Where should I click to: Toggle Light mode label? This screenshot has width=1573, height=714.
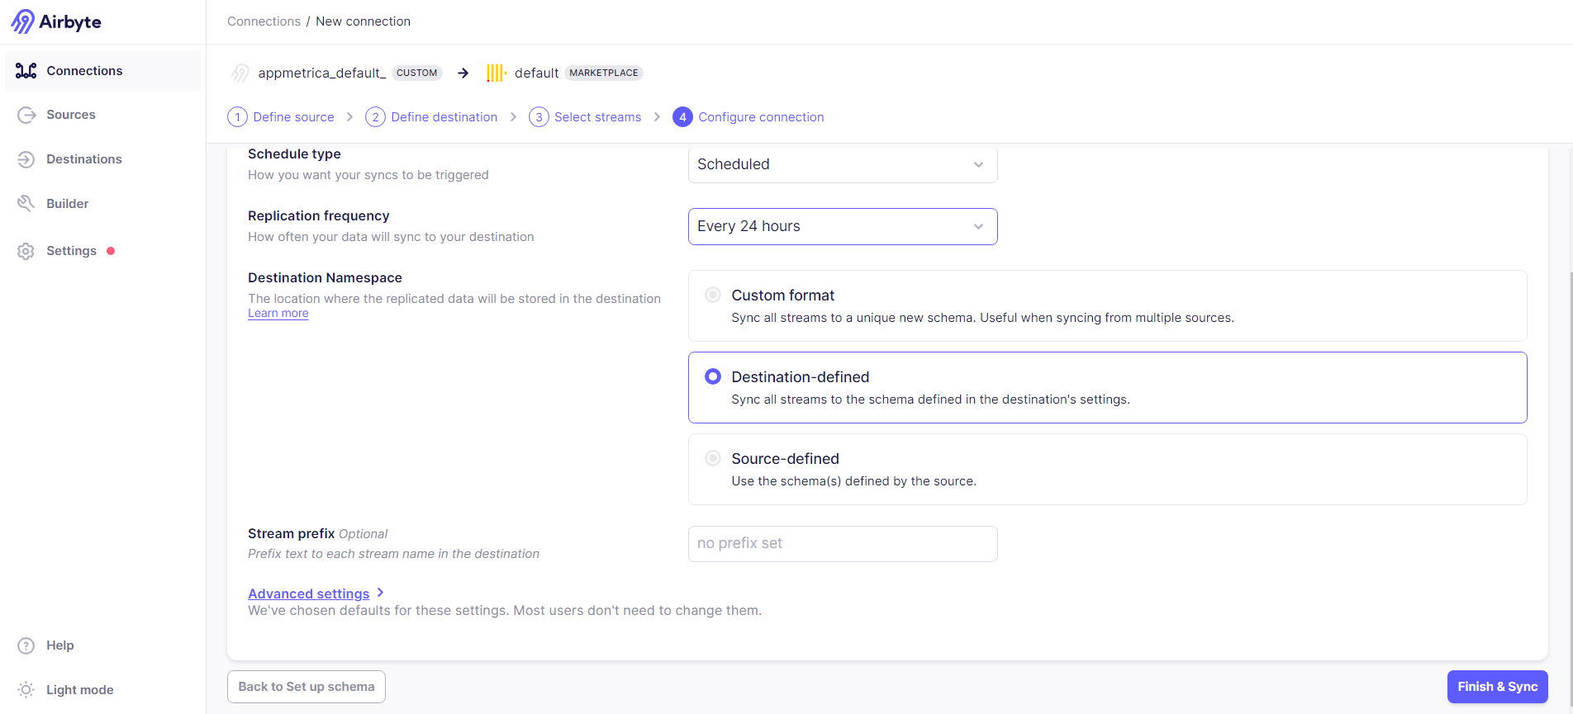point(80,690)
